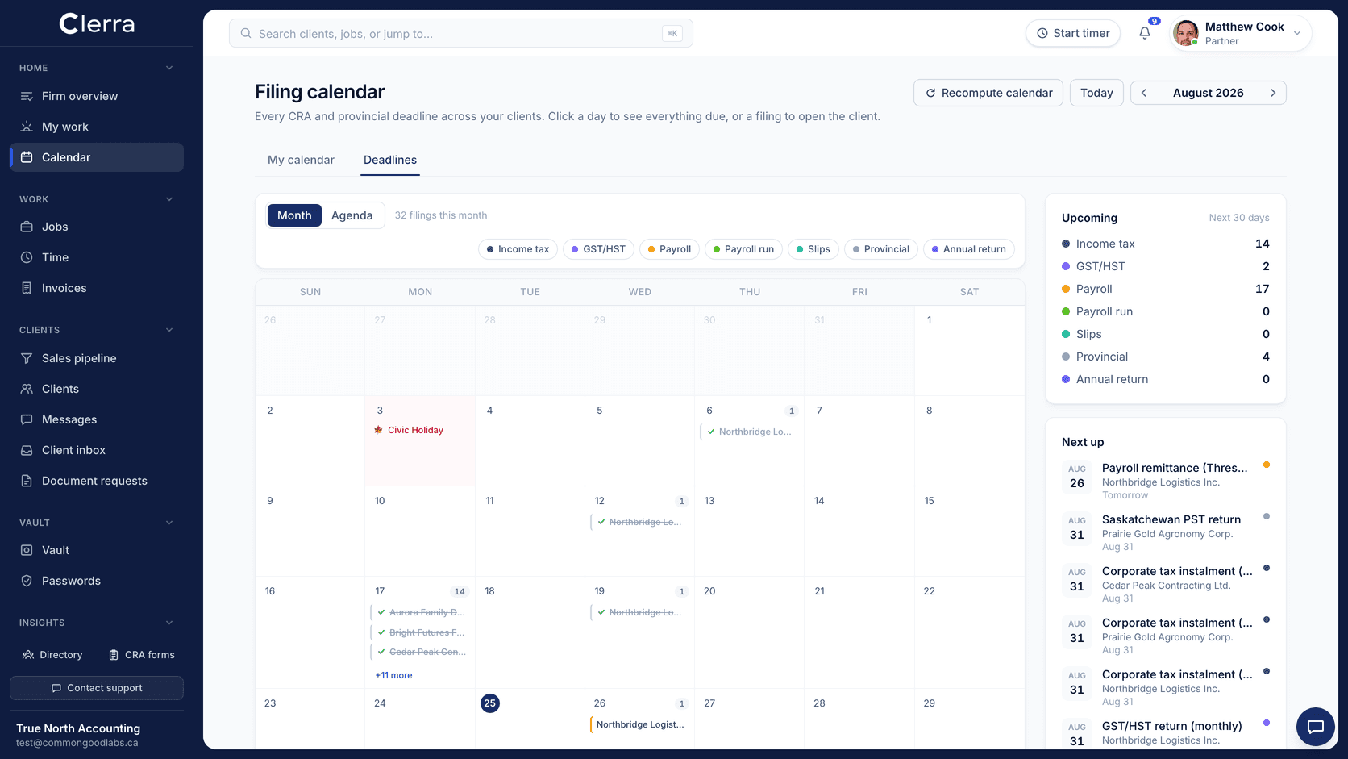The width and height of the screenshot is (1348, 759).
Task: Select the Deadlines tab
Action: coord(390,160)
